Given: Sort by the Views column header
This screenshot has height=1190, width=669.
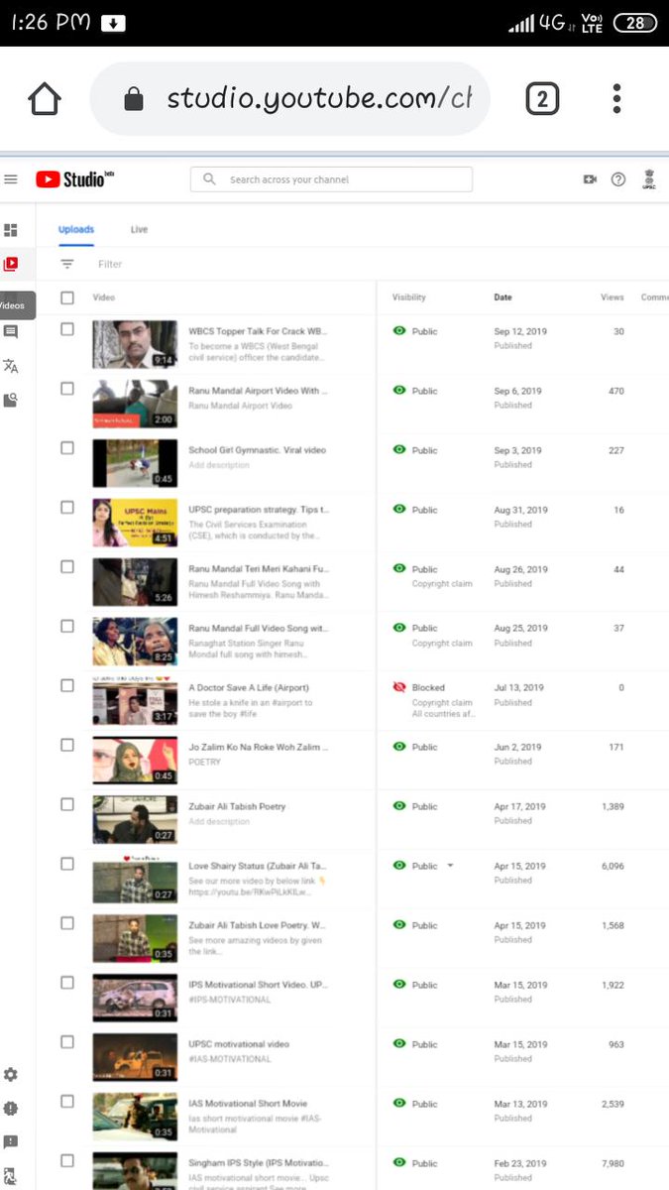Looking at the screenshot, I should 613,297.
